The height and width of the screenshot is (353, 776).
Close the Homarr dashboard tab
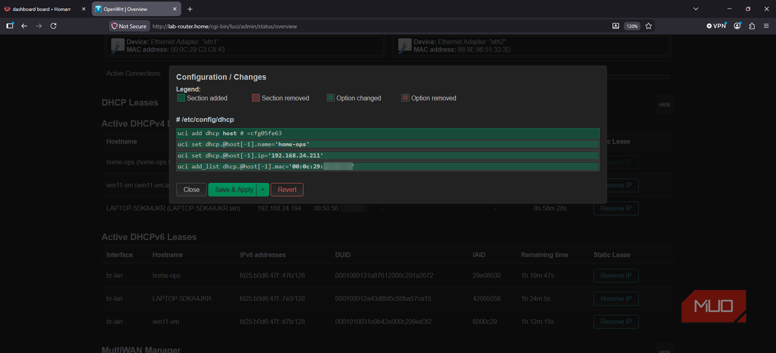(x=84, y=9)
